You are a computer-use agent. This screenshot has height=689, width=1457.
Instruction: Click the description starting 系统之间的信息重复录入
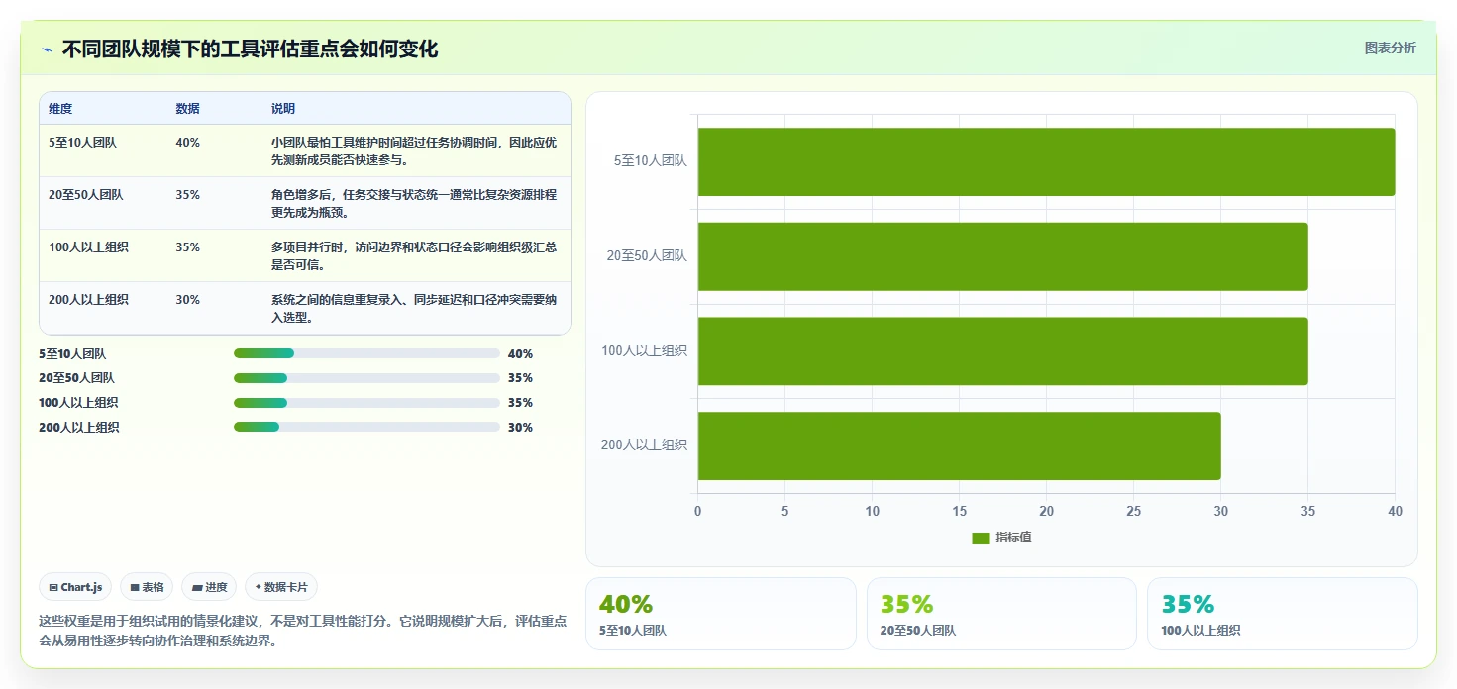coord(414,308)
